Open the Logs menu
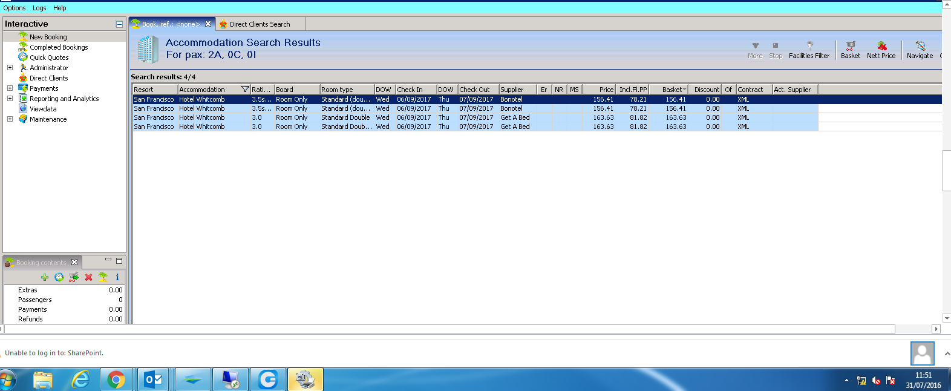Viewport: 951px width, 391px height. [39, 8]
